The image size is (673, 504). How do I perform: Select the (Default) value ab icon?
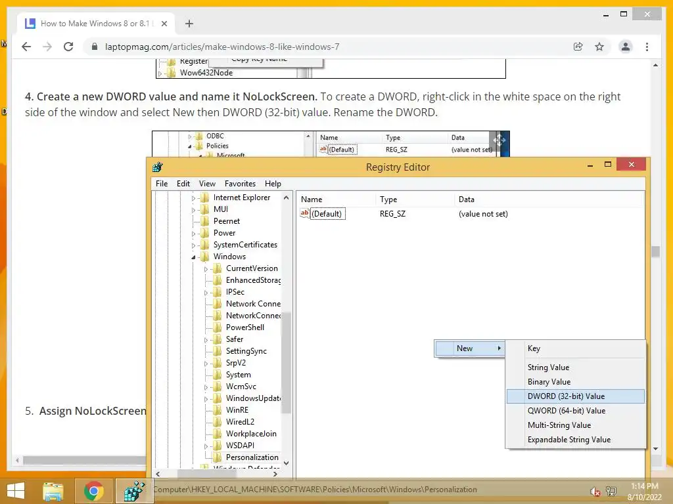point(304,213)
